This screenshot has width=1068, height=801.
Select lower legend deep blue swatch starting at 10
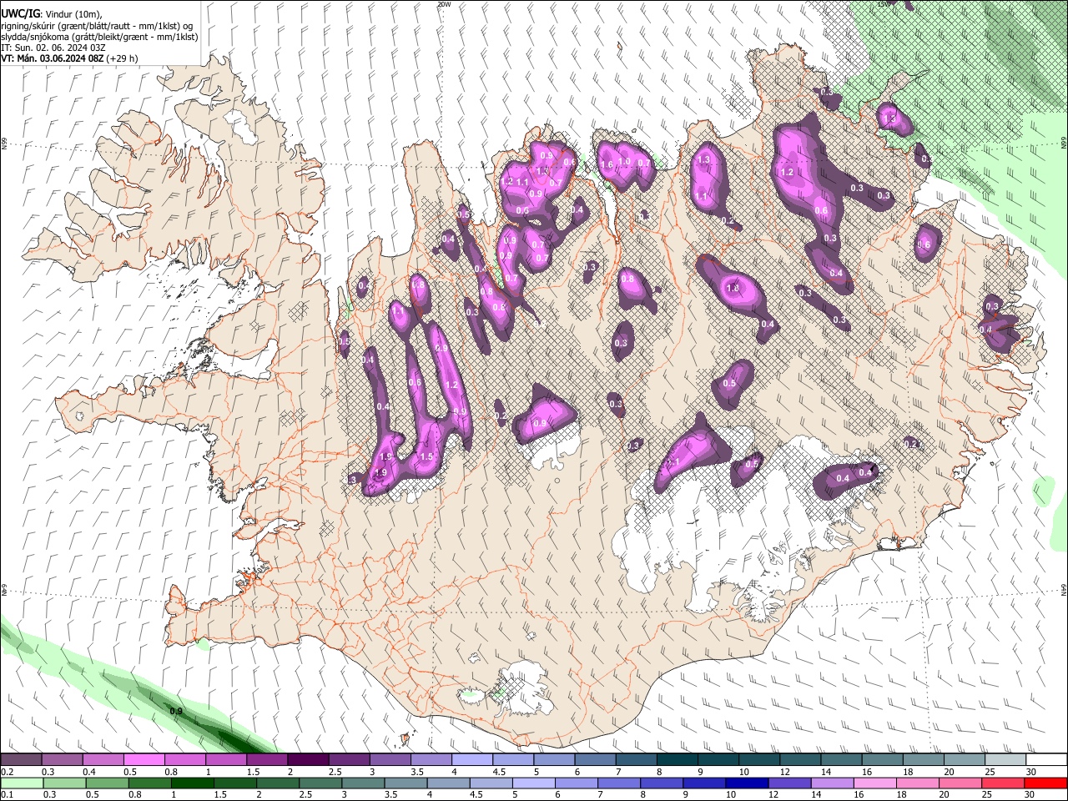click(746, 783)
